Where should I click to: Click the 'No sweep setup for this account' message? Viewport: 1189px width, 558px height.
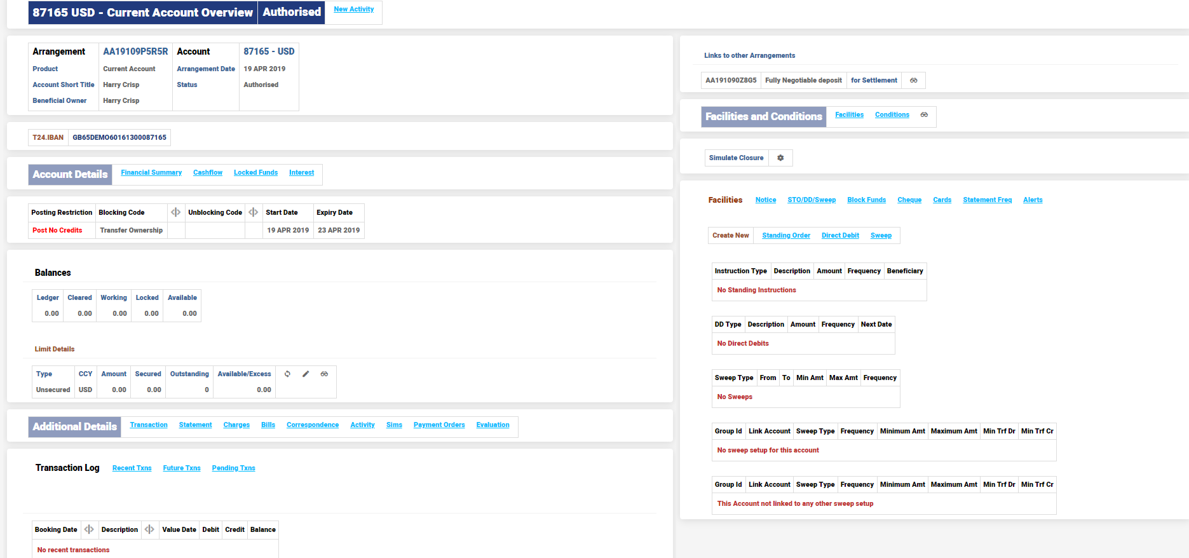coord(768,451)
